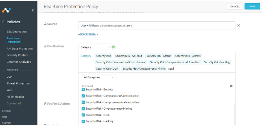Click the Profile & Action icon
This screenshot has height=126, width=262.
[45, 104]
